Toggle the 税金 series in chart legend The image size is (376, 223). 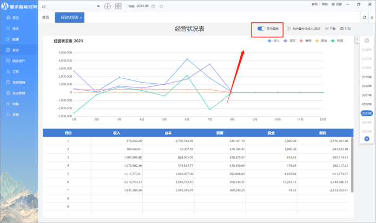click(321, 41)
